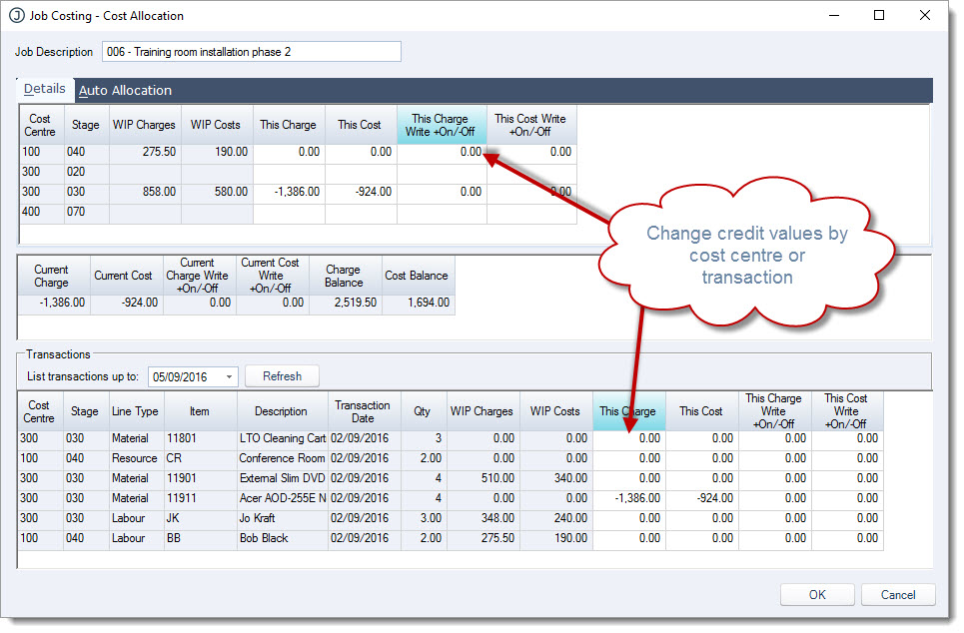Click the Charge Balance column header
Image resolution: width=964 pixels, height=633 pixels.
pos(345,276)
